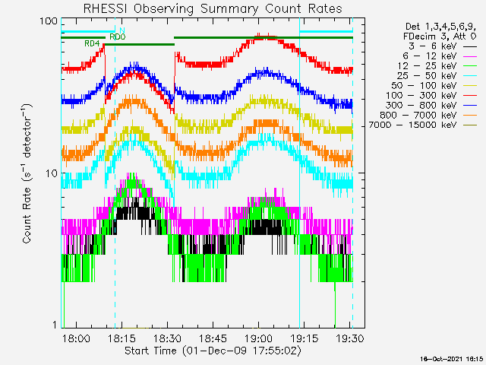Click the 18:00 time axis label
The width and height of the screenshot is (486, 365).
click(x=76, y=338)
